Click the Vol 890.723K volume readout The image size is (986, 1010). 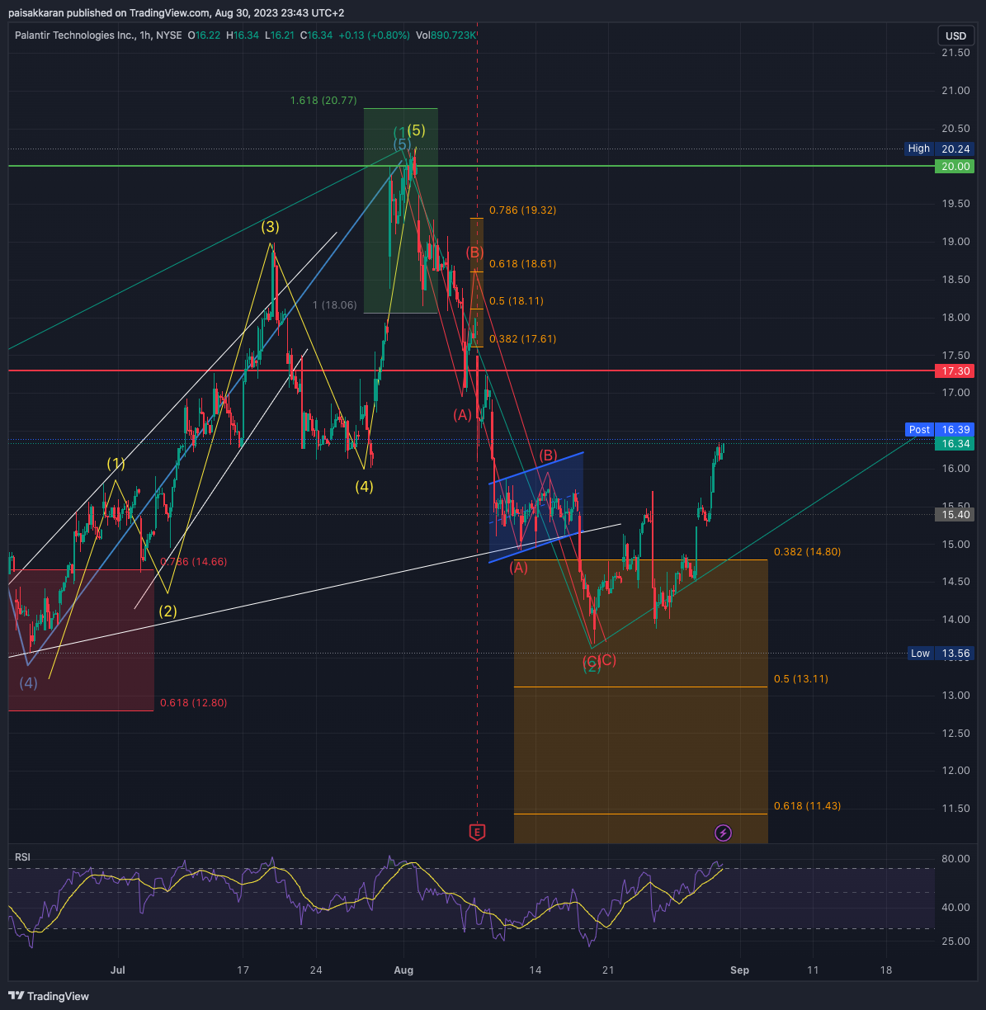tap(446, 35)
